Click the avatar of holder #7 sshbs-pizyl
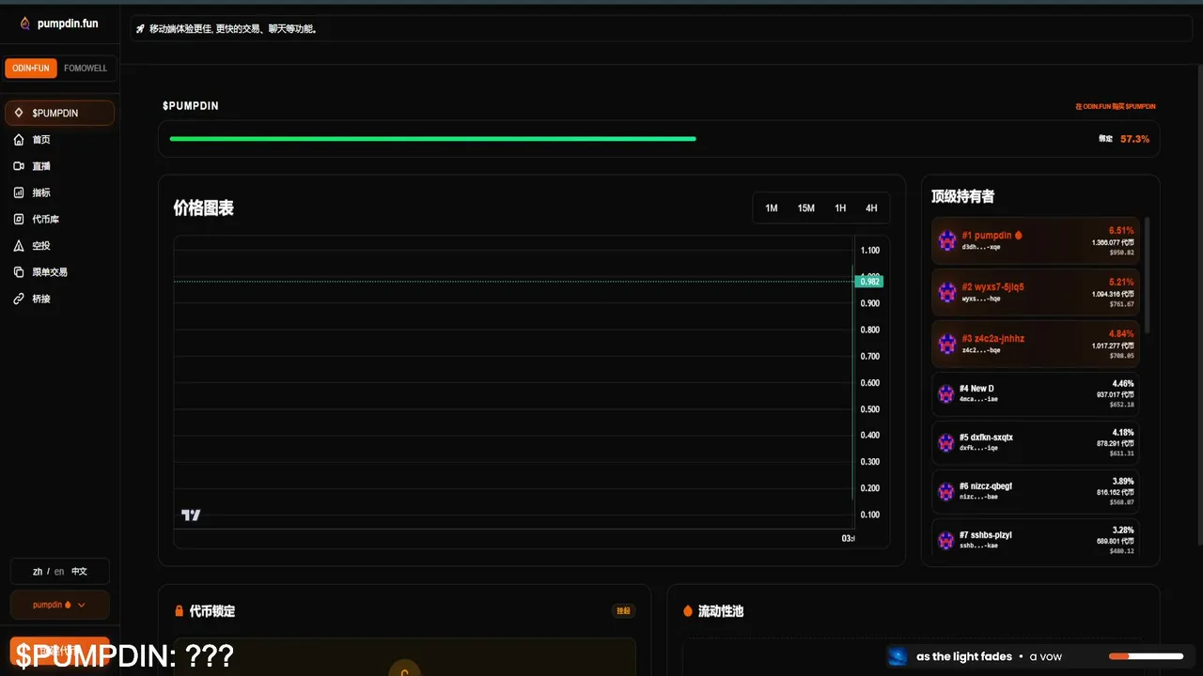The height and width of the screenshot is (676, 1203). point(946,540)
